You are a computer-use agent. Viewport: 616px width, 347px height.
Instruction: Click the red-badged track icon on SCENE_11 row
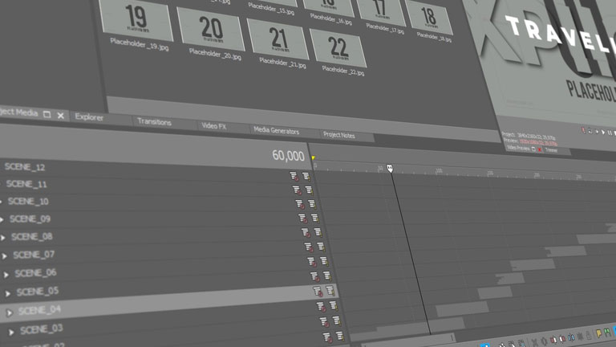coord(297,190)
